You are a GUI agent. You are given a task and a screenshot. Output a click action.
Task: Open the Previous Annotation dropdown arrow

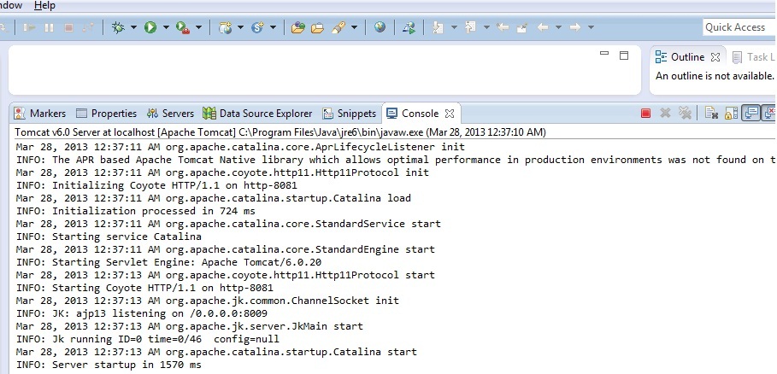(x=486, y=27)
